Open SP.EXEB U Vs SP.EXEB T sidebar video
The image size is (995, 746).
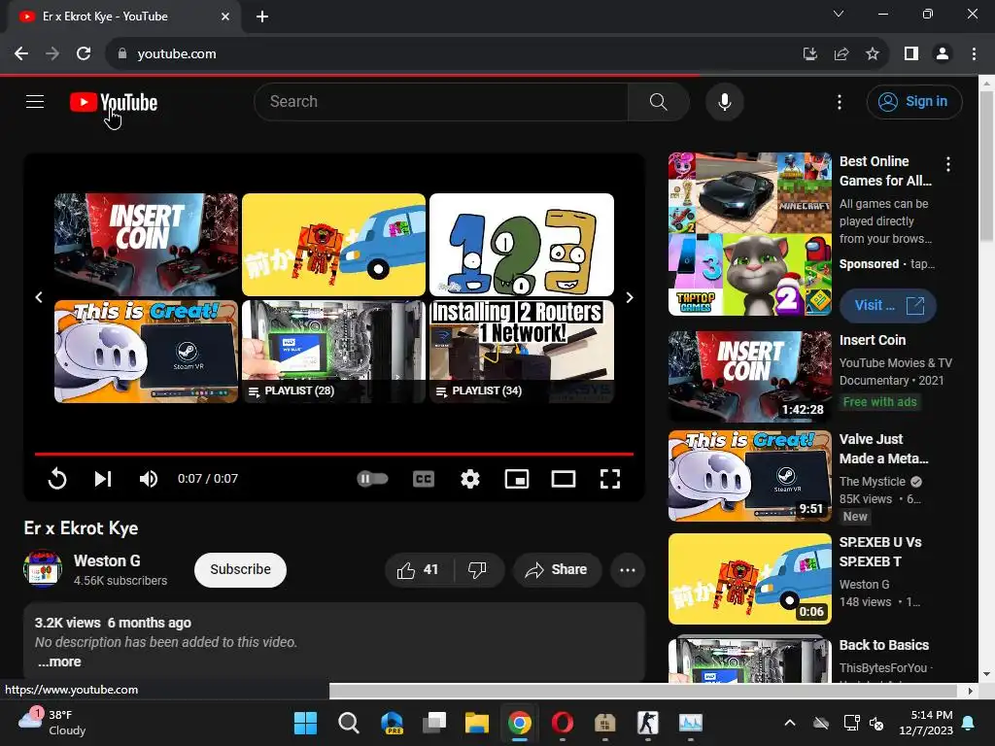[x=749, y=579]
